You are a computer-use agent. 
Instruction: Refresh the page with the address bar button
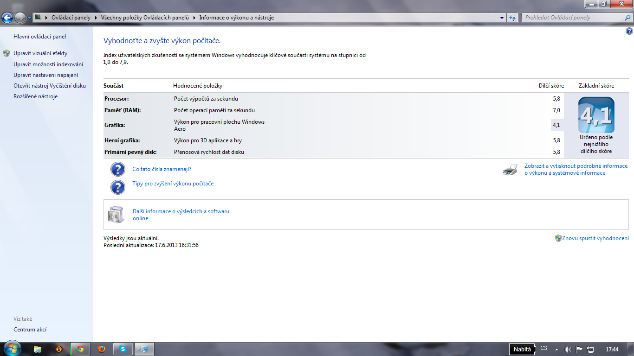pyautogui.click(x=512, y=18)
